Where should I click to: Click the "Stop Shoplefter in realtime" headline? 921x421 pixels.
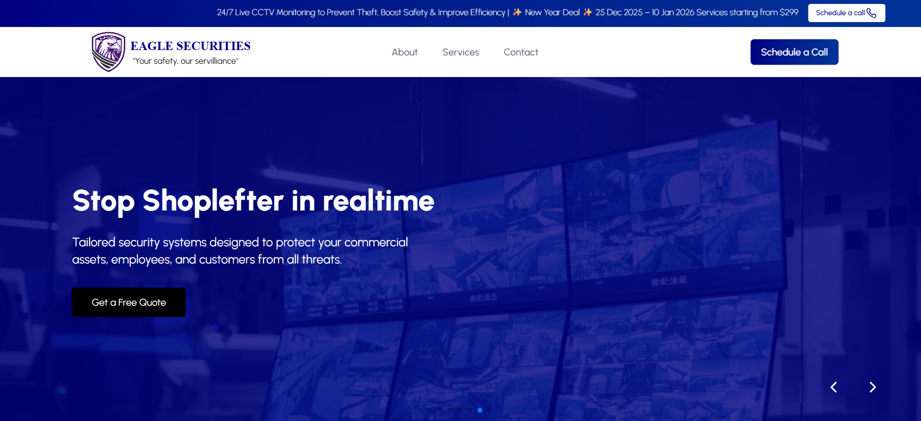[253, 201]
